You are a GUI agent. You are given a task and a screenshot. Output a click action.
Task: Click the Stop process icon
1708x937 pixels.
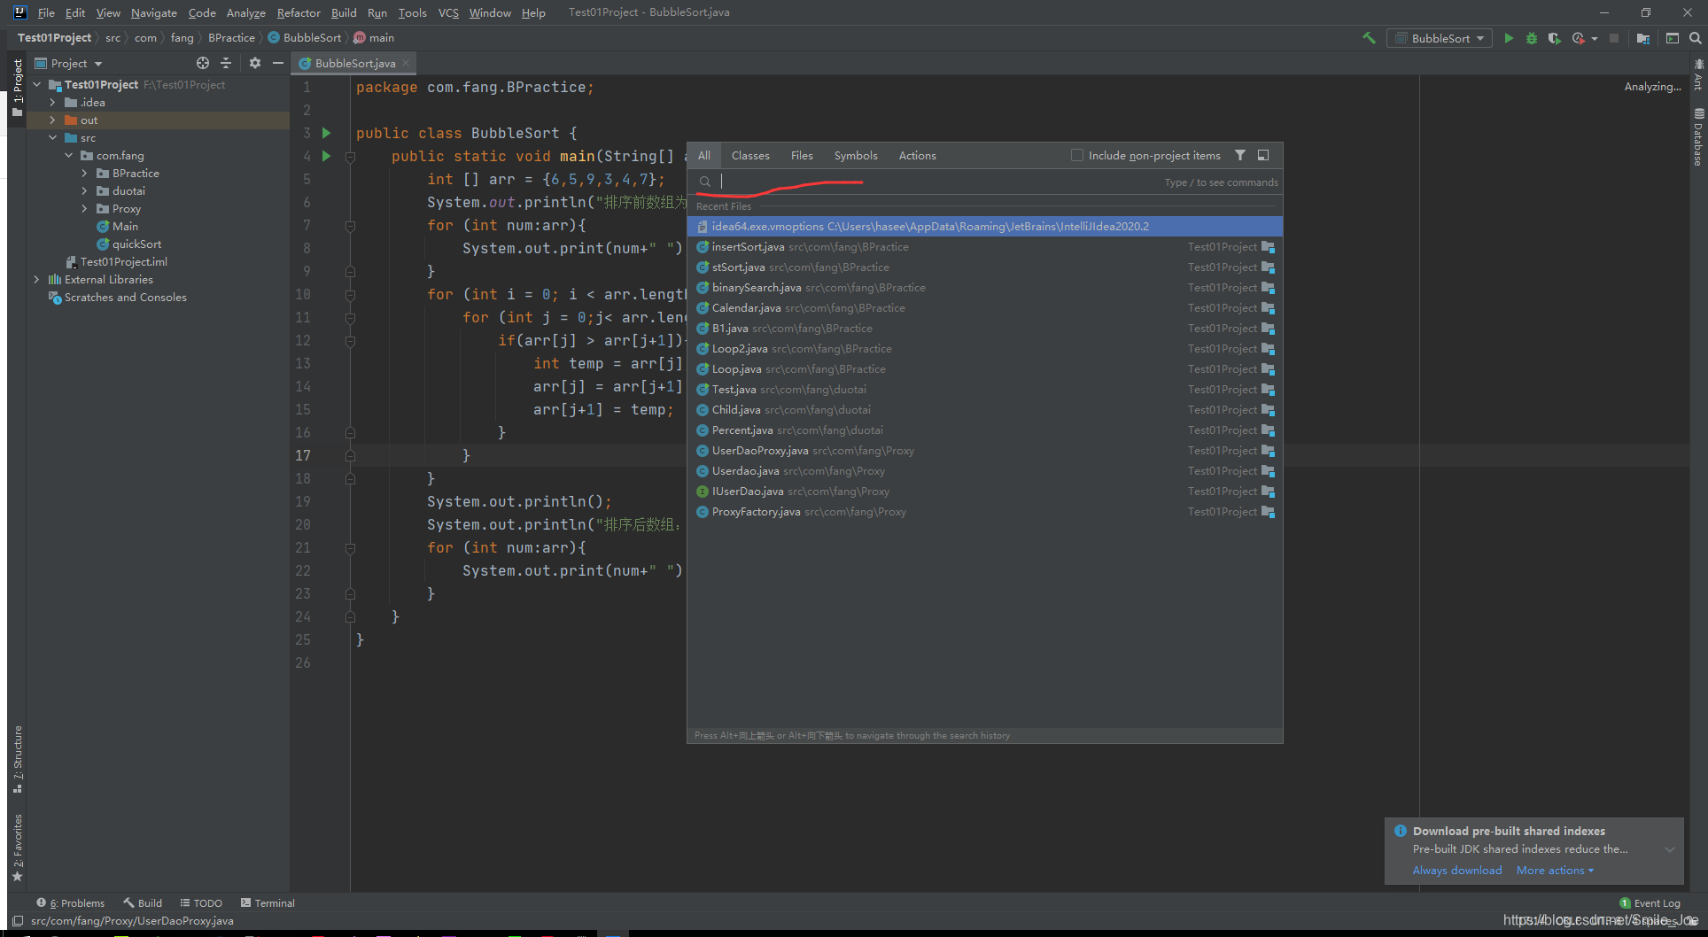click(x=1614, y=38)
